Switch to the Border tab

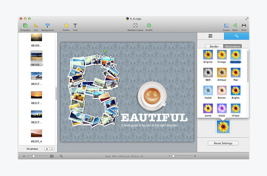214,46
